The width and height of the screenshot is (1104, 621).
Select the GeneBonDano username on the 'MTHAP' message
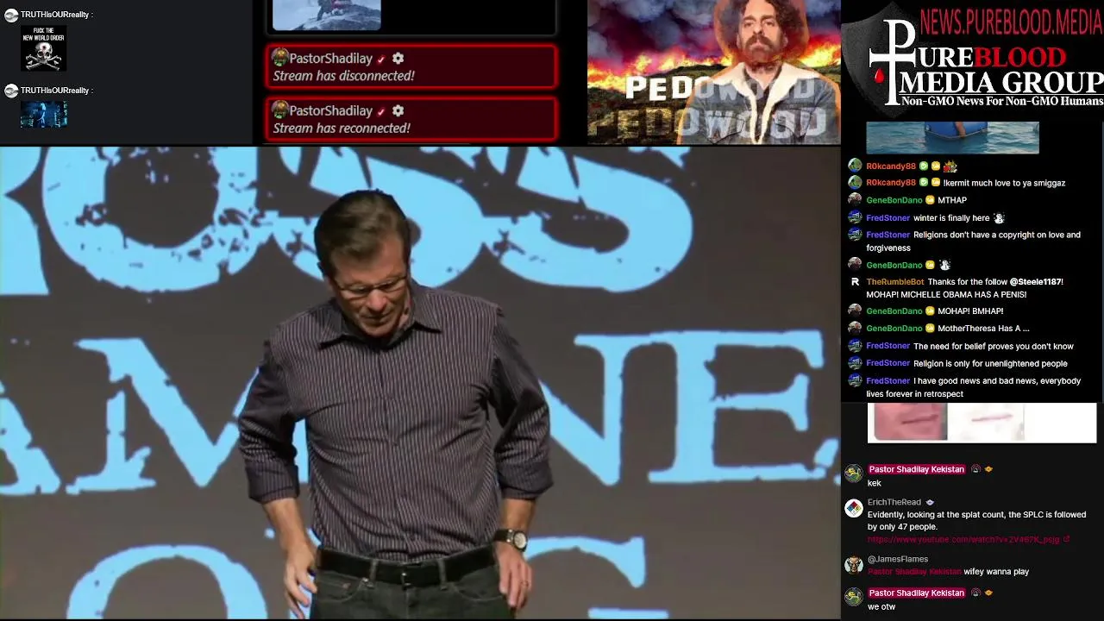pyautogui.click(x=894, y=200)
